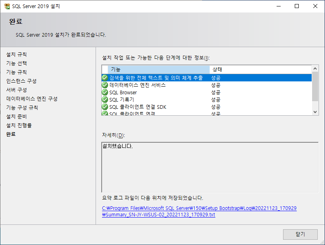This screenshot has width=325, height=245.
Task: Maximize the SQL Server 2019 설치 window
Action: pos(297,6)
